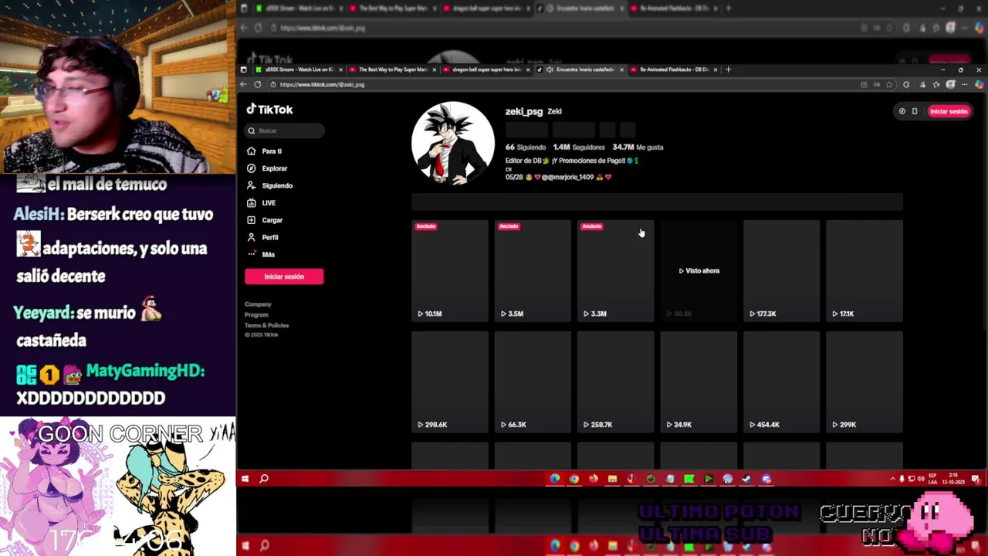Open a new browser tab with plus
This screenshot has width=988, height=556.
[728, 69]
